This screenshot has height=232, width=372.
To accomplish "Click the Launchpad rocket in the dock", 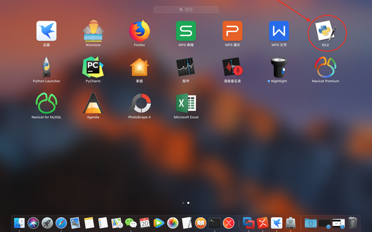I will tap(47, 223).
